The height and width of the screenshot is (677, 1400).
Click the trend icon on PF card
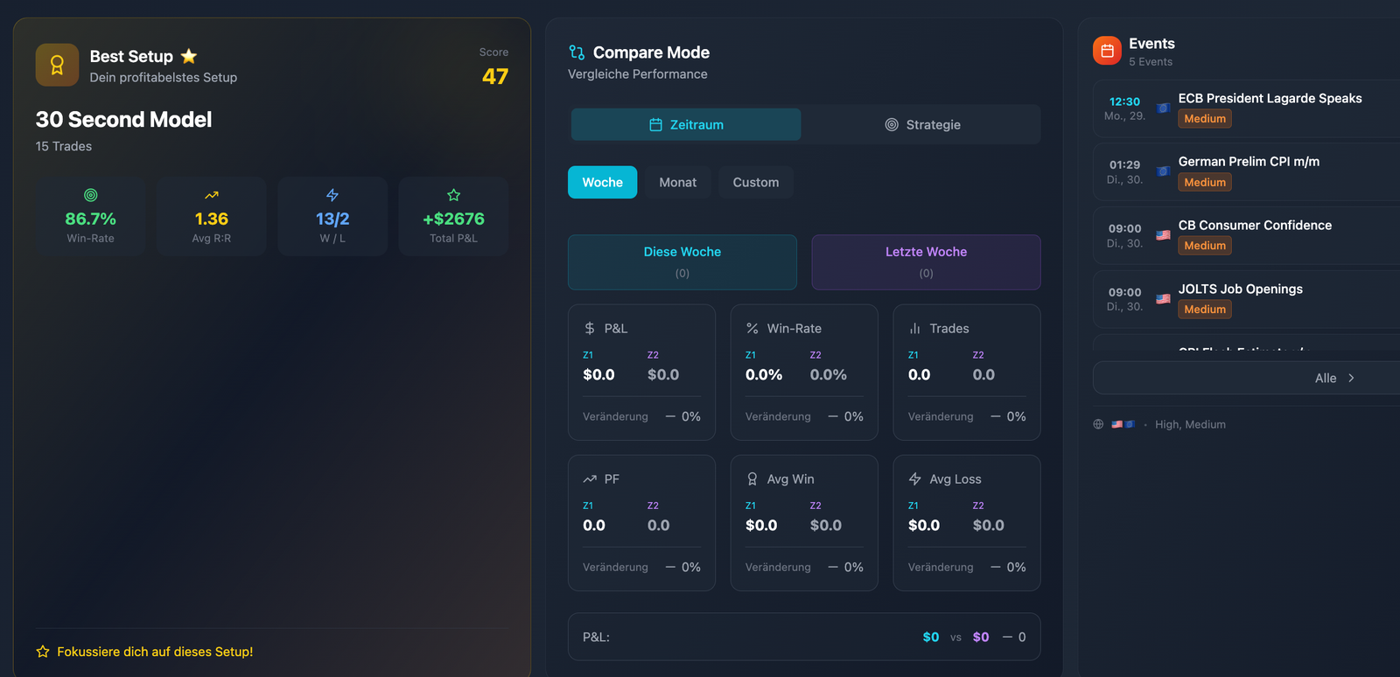pos(590,479)
